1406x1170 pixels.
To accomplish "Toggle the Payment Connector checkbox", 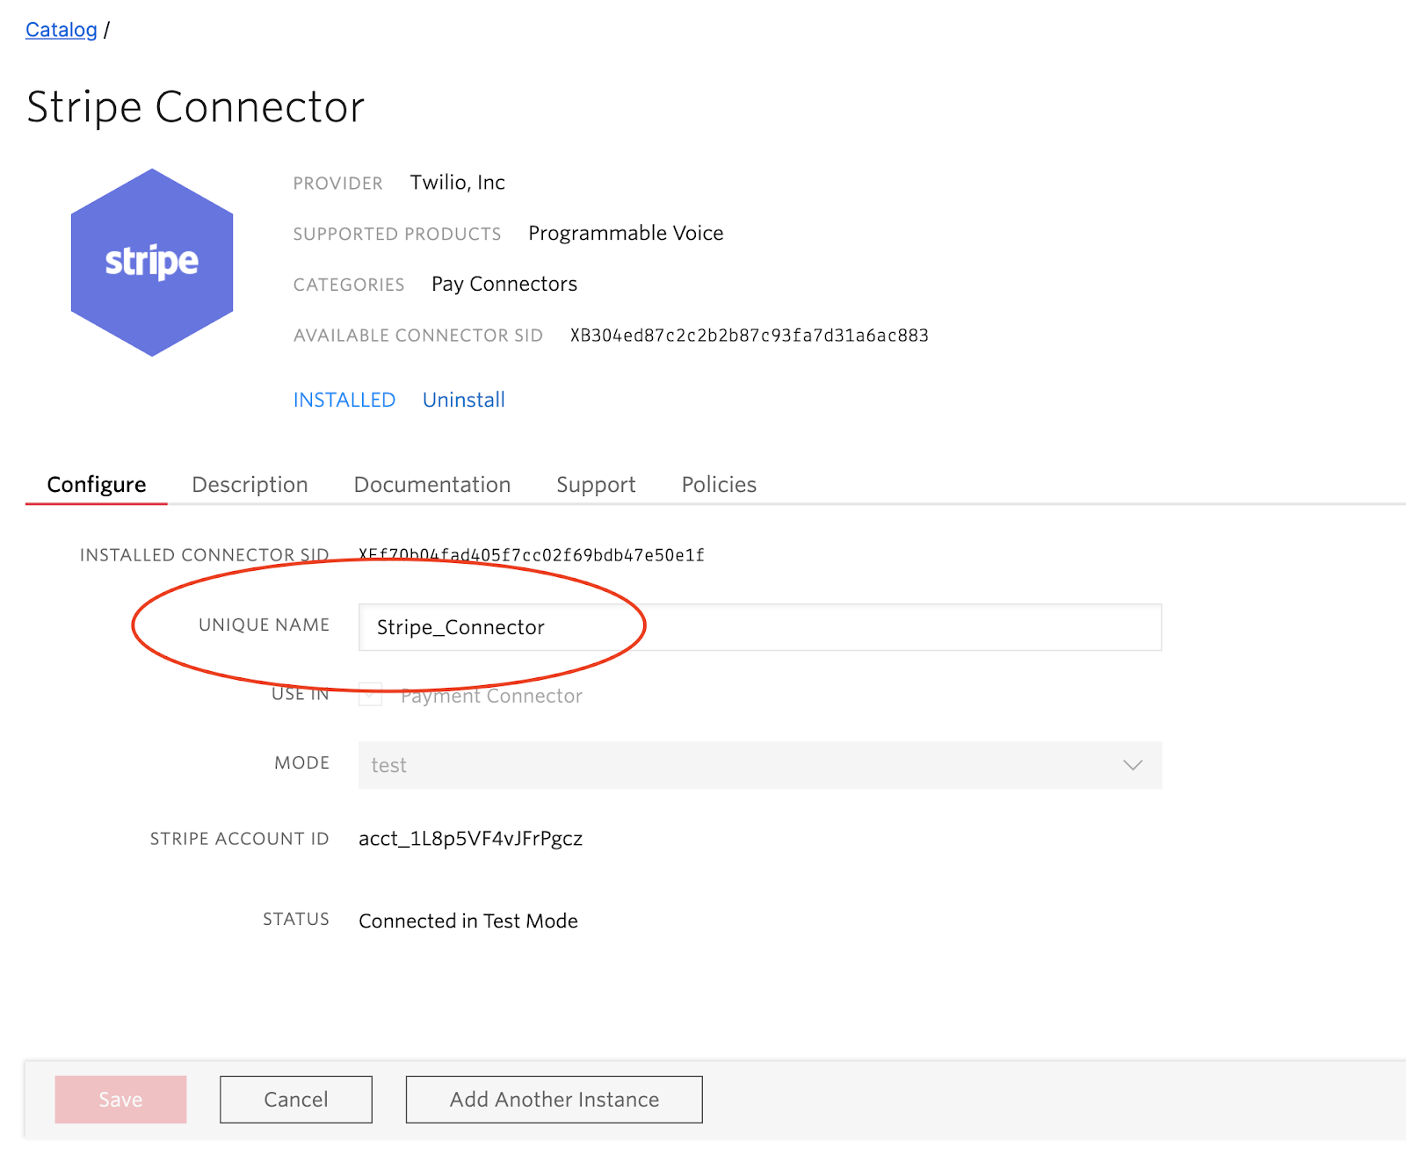I will click(371, 695).
